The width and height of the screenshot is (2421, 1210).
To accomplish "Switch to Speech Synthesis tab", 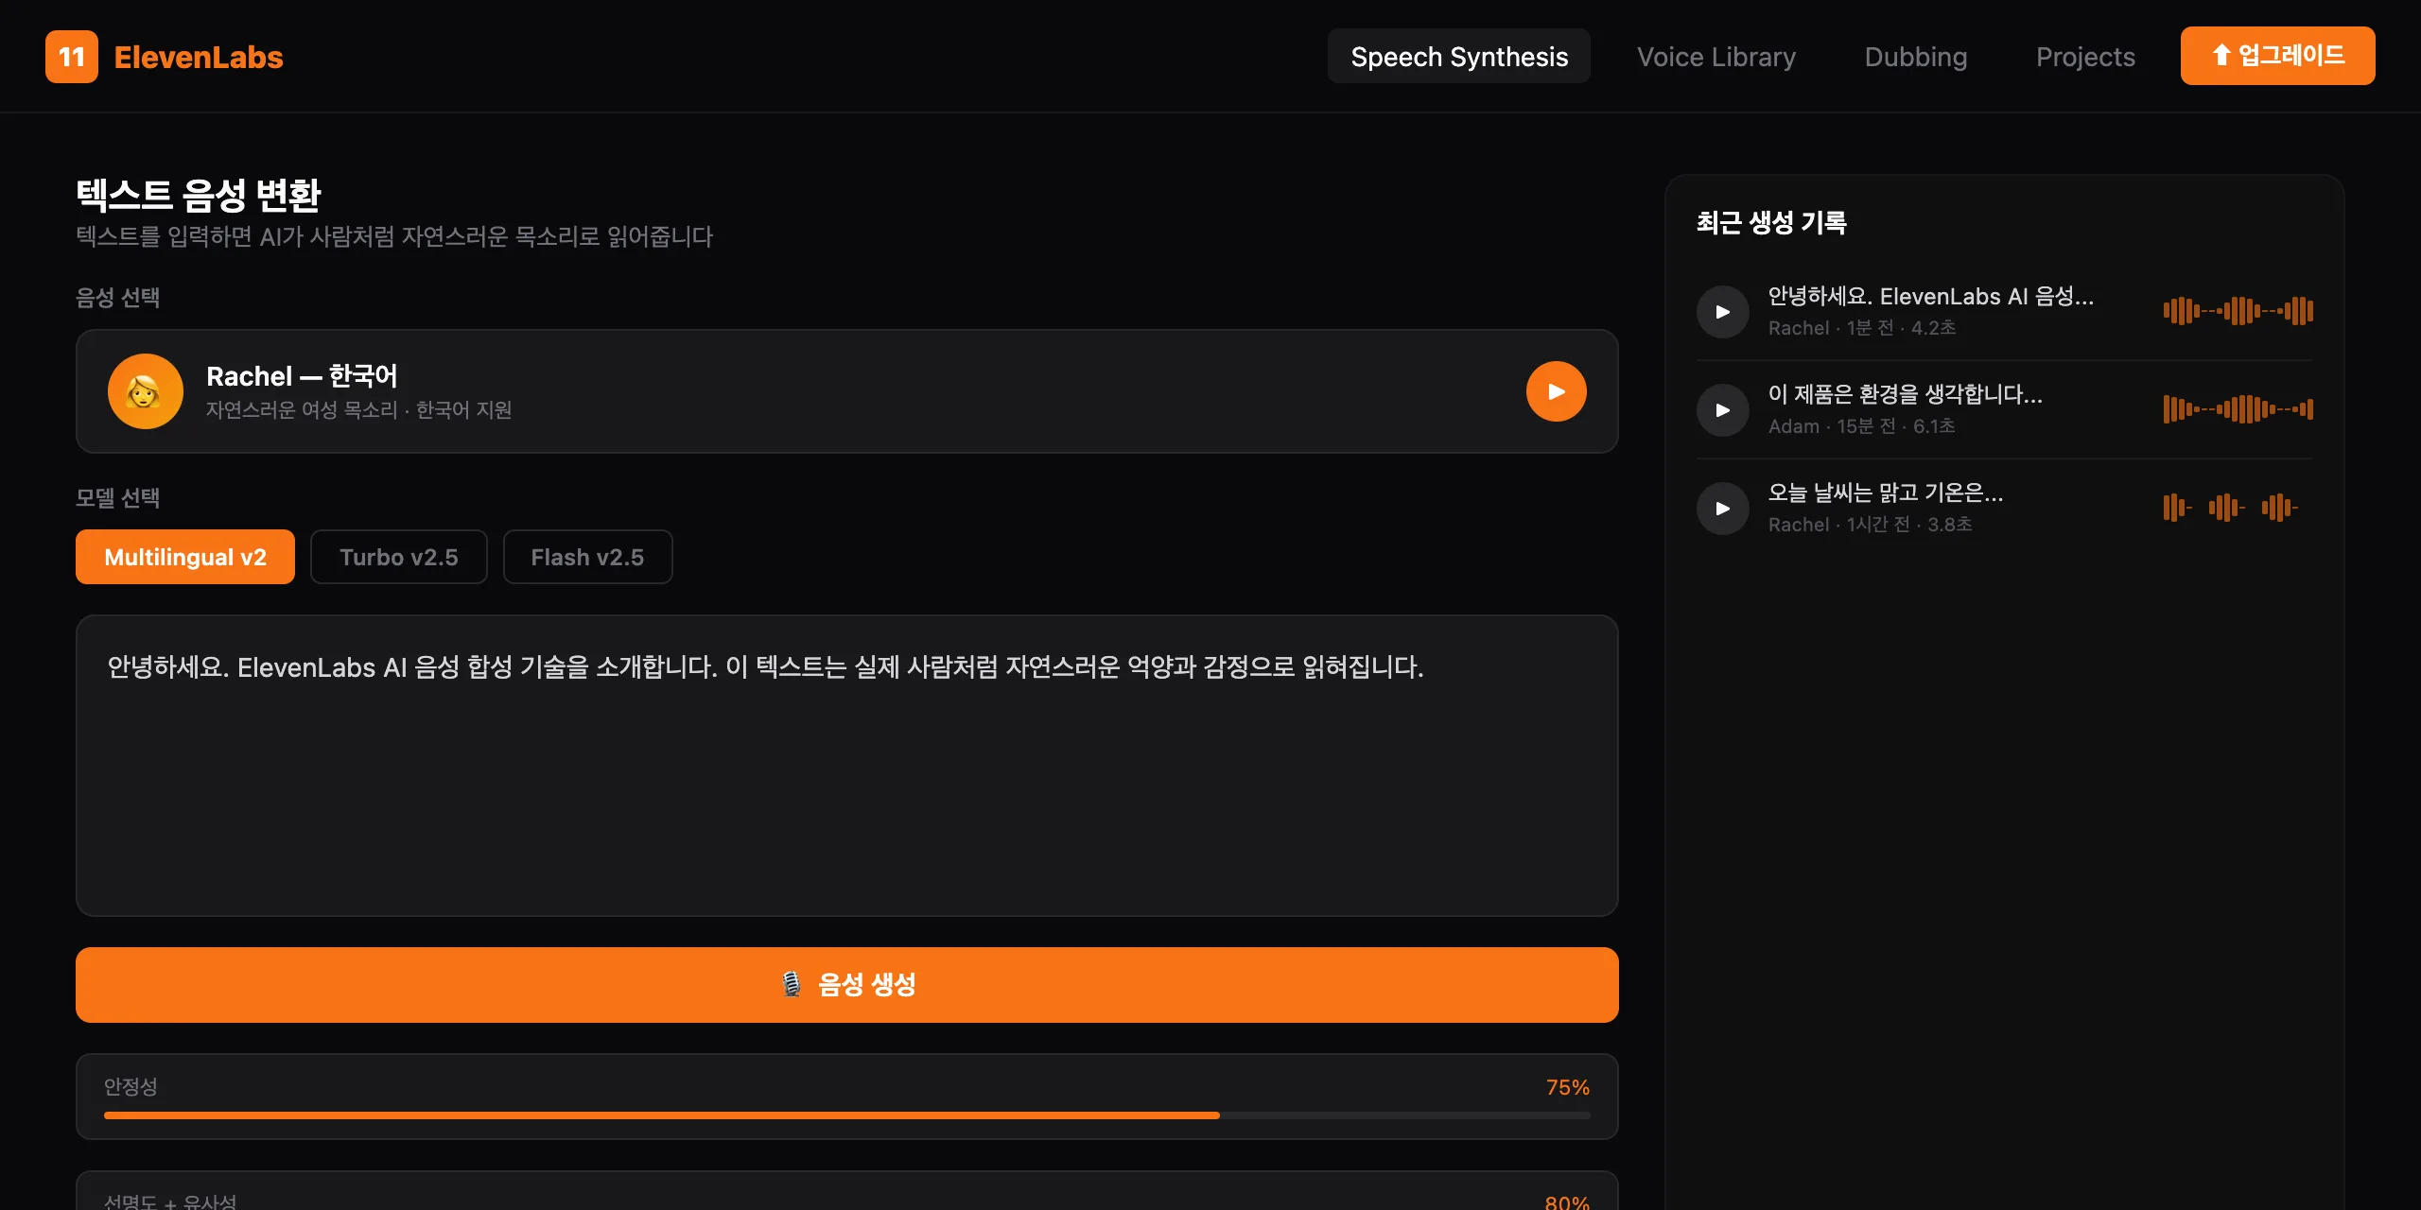I will (1459, 57).
